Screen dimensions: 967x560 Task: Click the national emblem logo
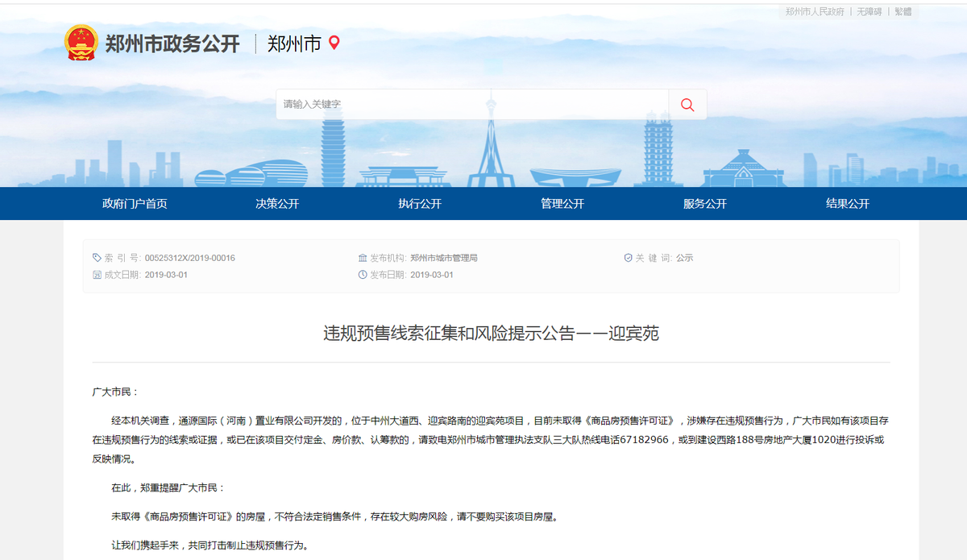pos(81,43)
